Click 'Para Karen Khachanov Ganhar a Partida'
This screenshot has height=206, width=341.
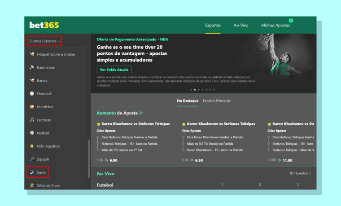tap(215, 137)
